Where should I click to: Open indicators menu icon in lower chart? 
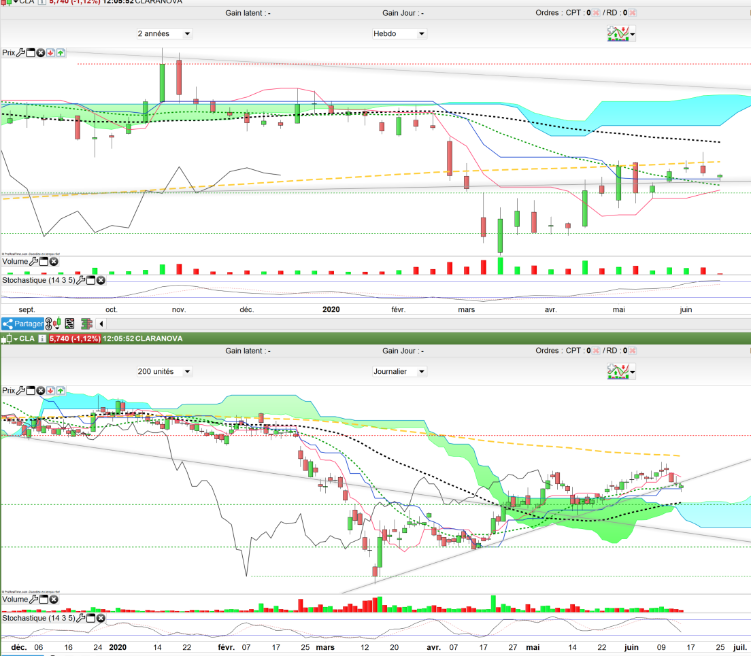[620, 372]
